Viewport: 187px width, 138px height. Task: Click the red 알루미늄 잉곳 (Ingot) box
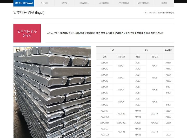pyautogui.click(x=27, y=33)
